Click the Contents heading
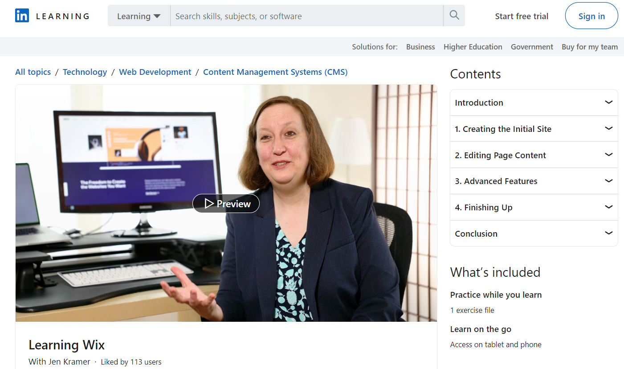The width and height of the screenshot is (624, 369). pyautogui.click(x=475, y=74)
